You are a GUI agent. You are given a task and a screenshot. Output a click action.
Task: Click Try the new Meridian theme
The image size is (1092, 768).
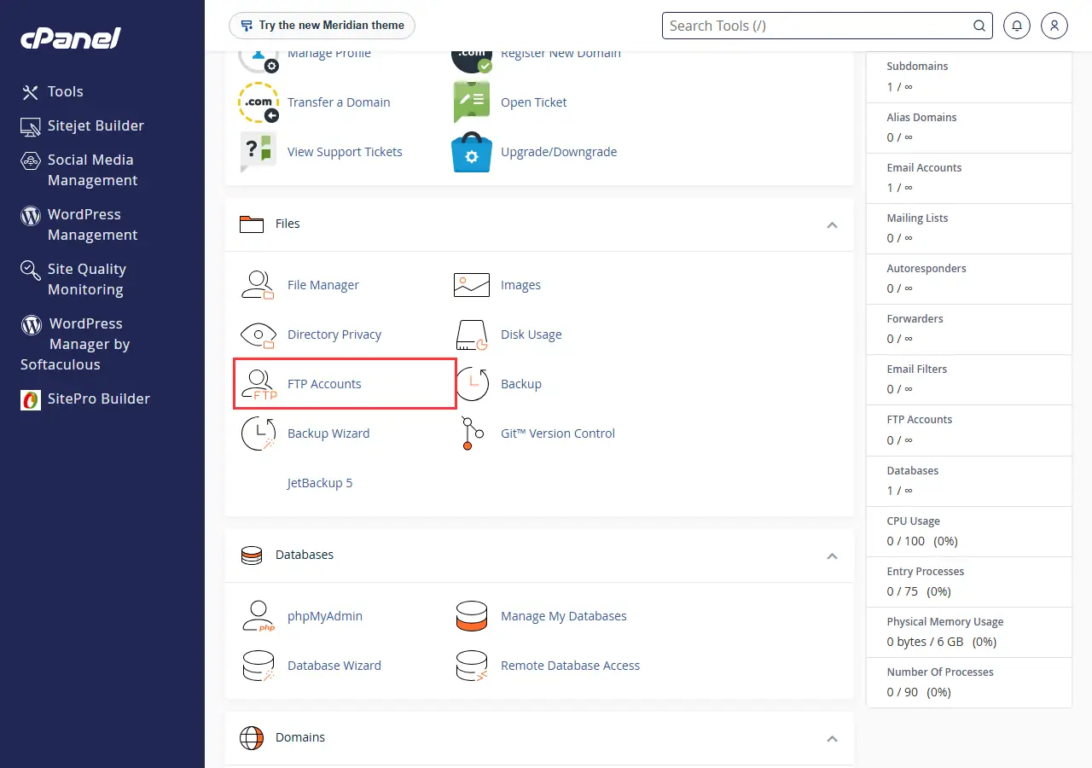[x=322, y=26]
